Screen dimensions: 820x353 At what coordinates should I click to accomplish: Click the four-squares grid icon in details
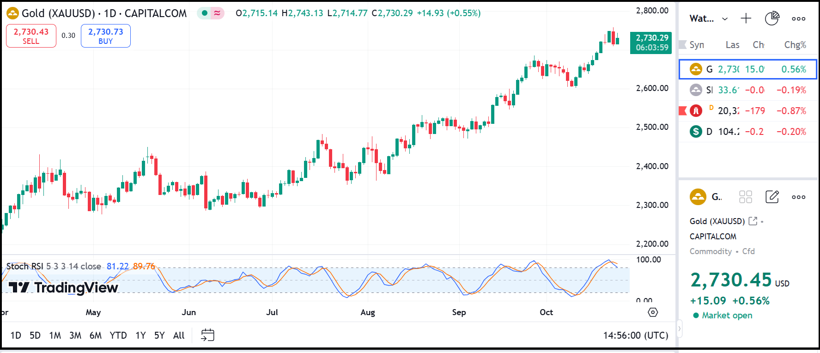click(746, 197)
